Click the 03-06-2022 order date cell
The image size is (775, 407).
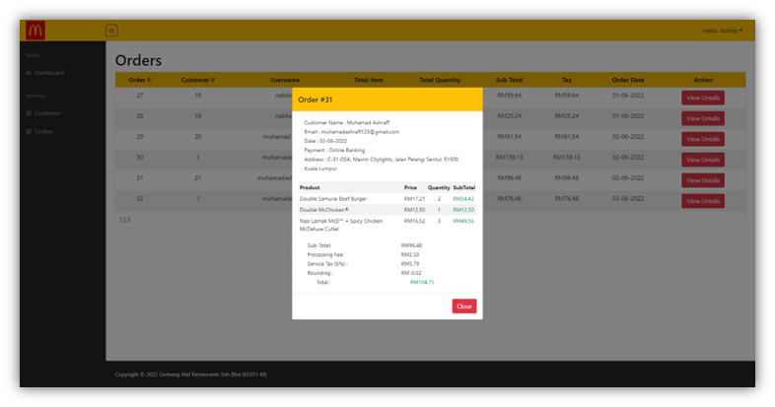(x=628, y=198)
